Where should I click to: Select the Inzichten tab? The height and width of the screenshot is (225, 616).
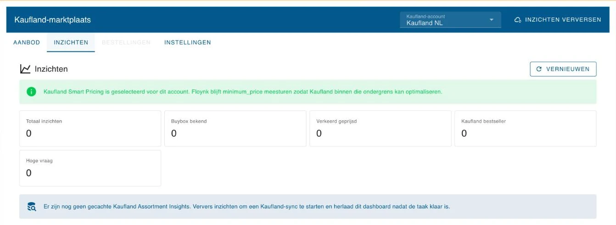71,42
